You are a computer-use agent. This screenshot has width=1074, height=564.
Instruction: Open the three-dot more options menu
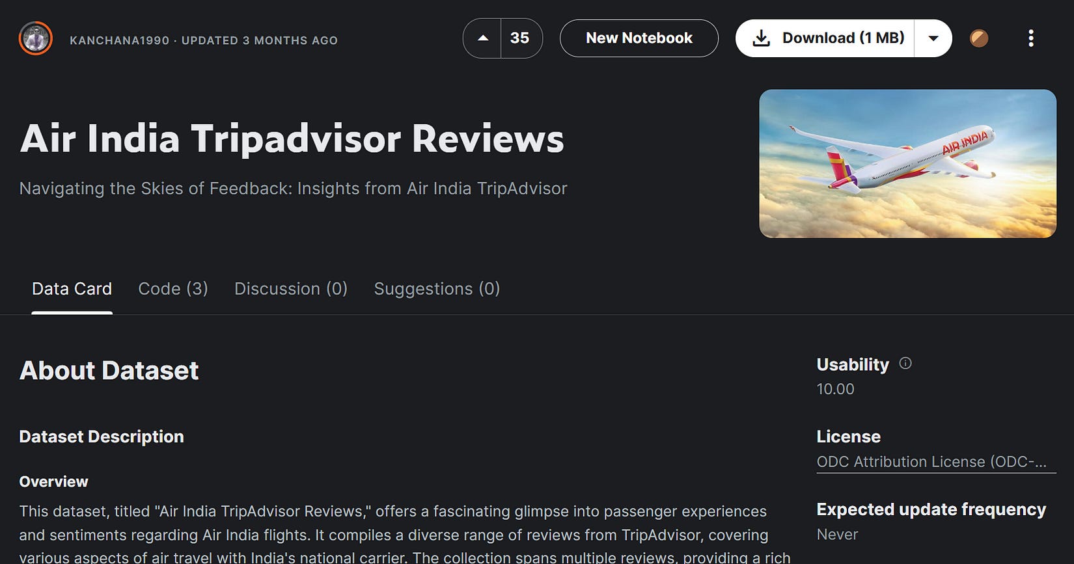pos(1030,38)
